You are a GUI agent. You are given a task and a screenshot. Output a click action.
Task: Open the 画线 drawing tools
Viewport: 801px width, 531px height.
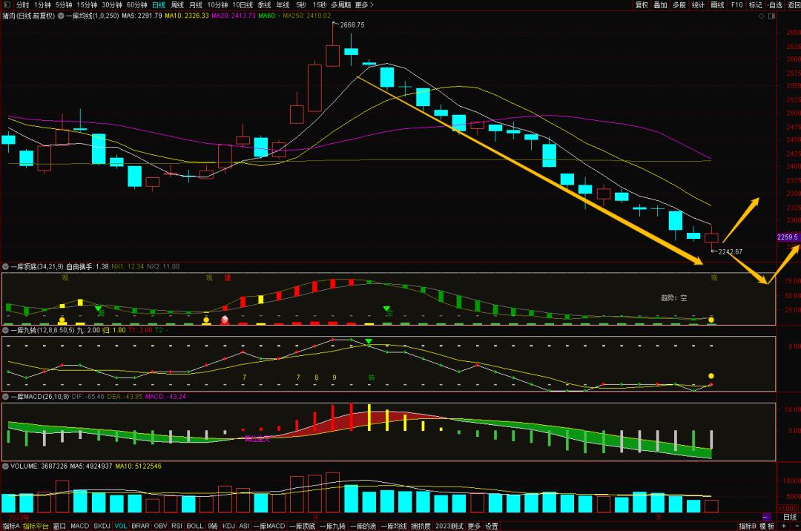pyautogui.click(x=717, y=4)
